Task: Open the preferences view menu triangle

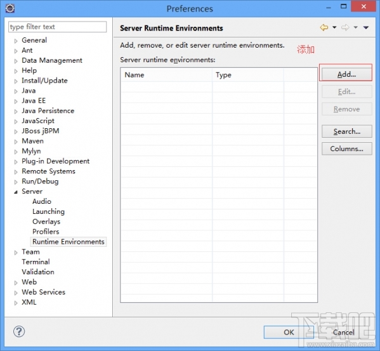Action: [x=366, y=28]
